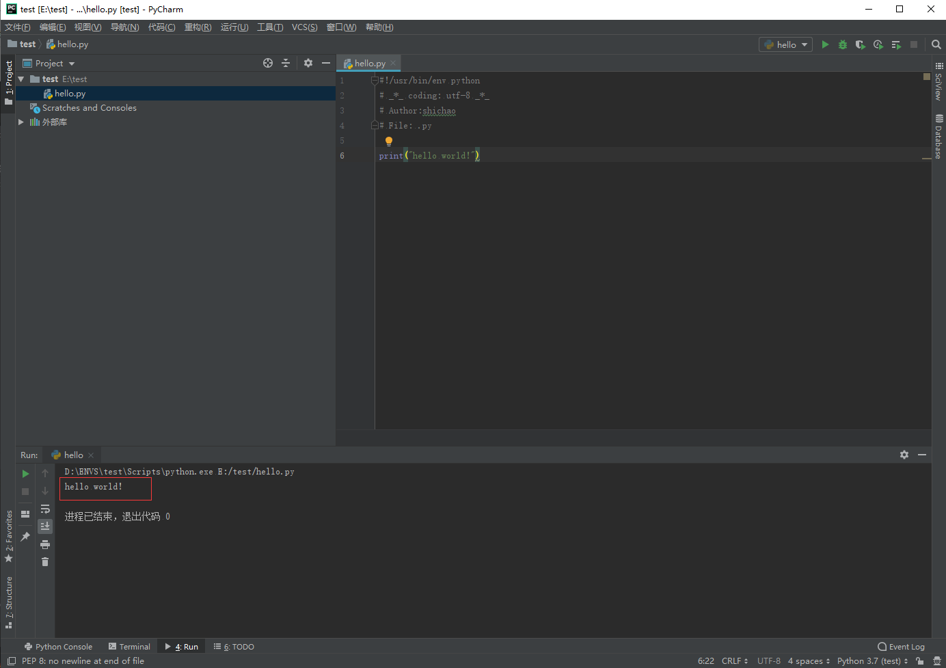
Task: Toggle the 7: Structure side tool window
Action: 8,602
